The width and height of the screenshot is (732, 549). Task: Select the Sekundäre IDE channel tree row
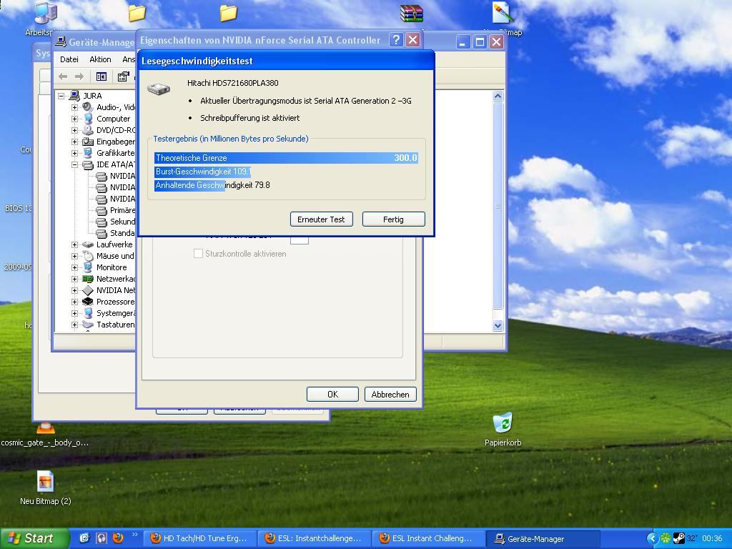[115, 222]
